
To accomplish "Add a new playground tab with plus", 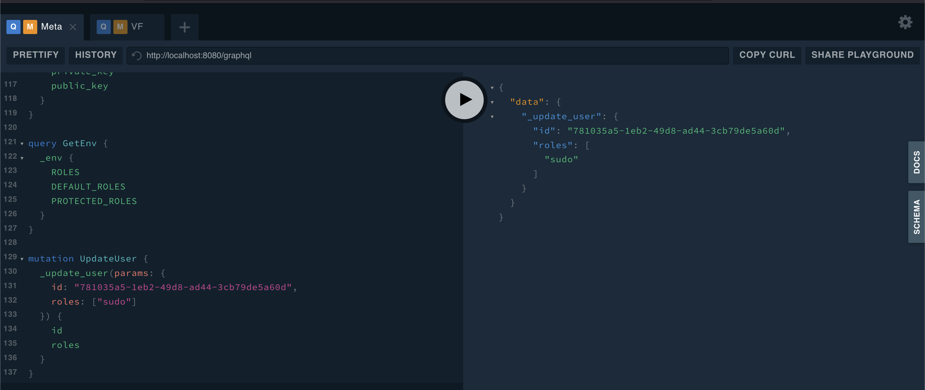I will (x=184, y=27).
